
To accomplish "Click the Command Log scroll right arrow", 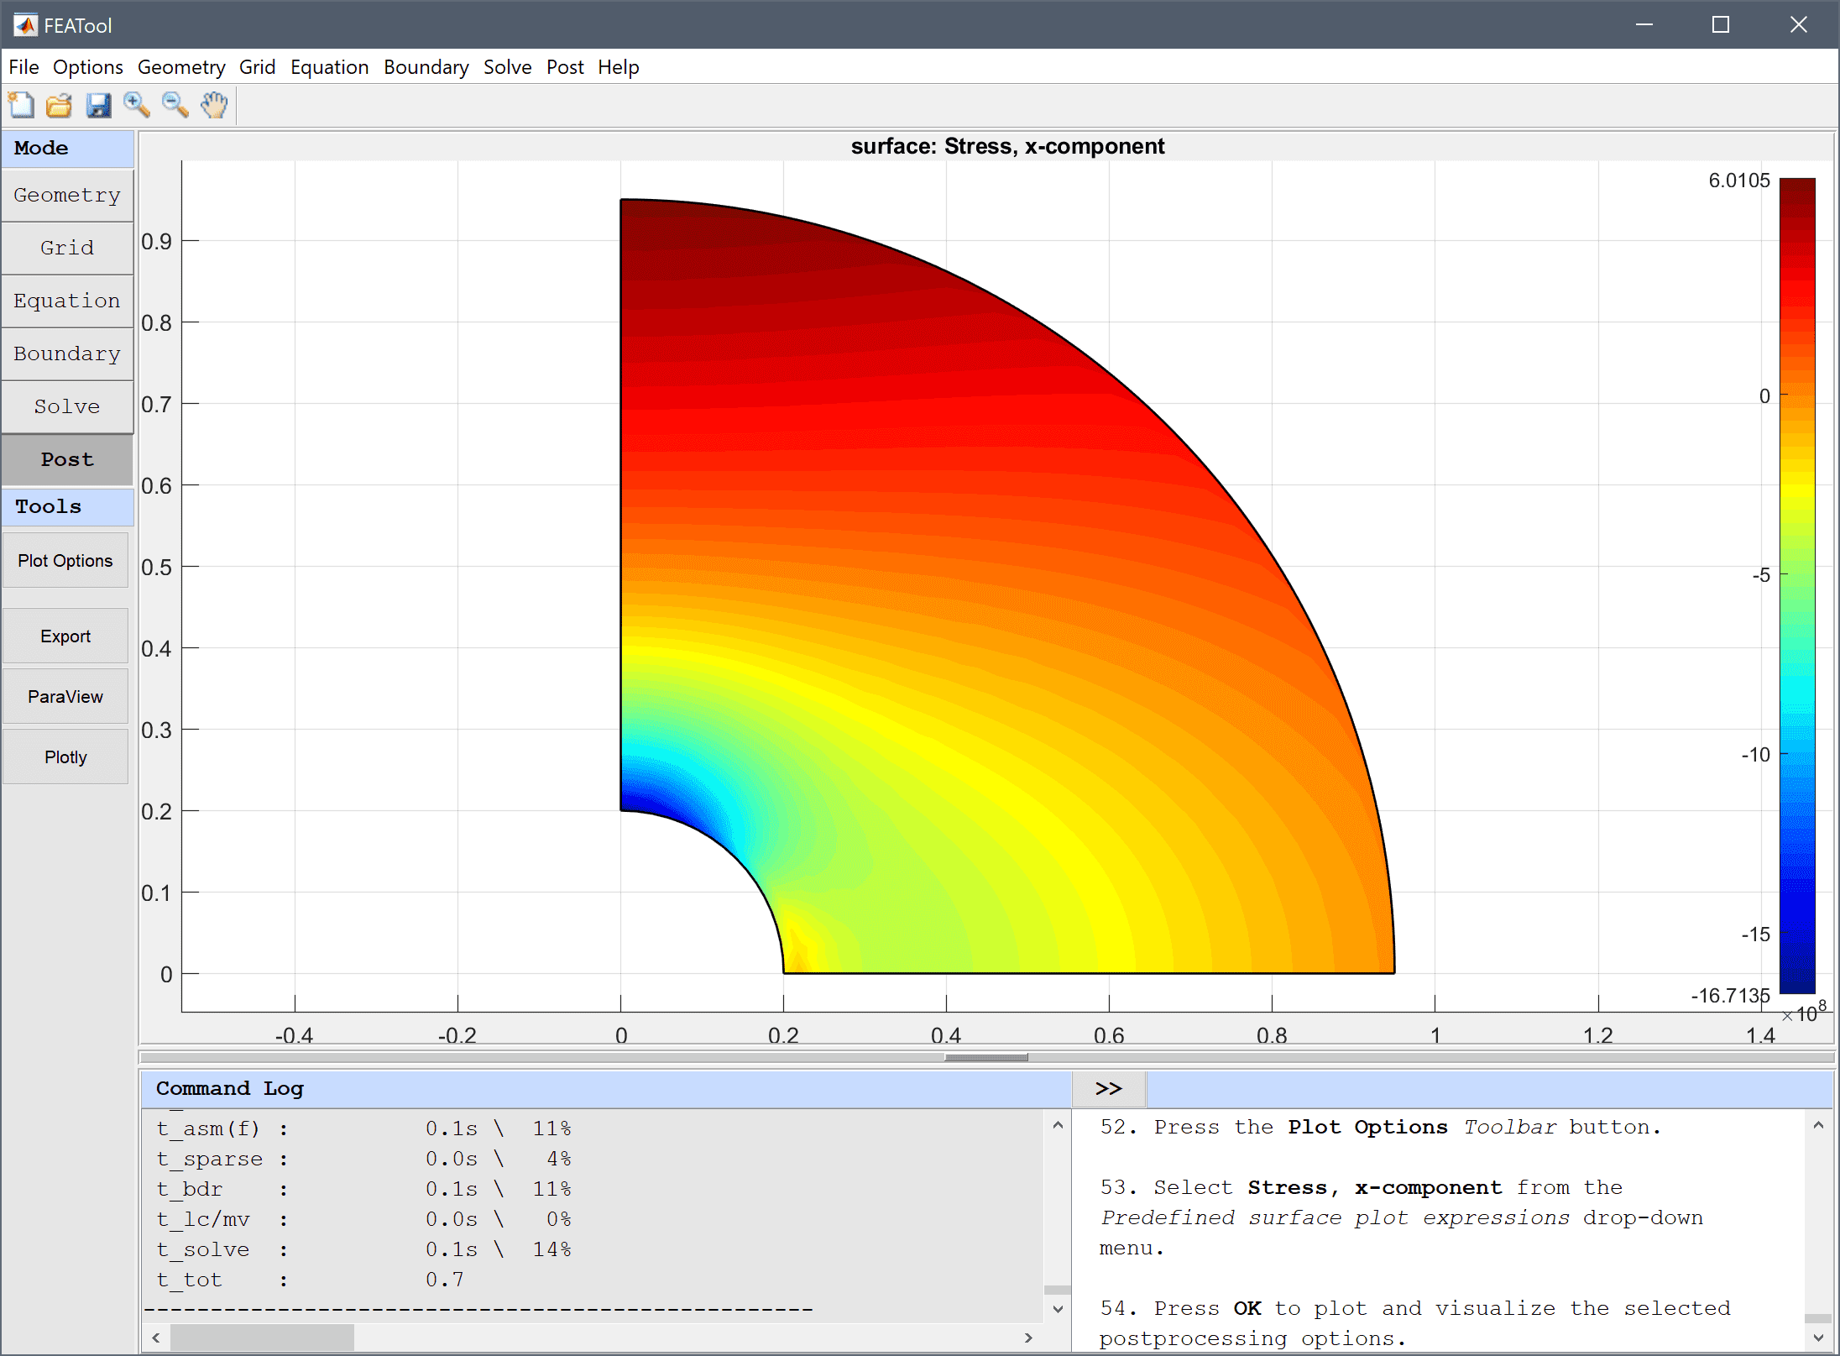I will [x=1028, y=1338].
